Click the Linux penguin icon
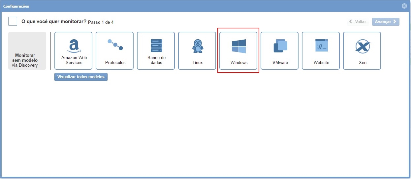 (x=198, y=46)
